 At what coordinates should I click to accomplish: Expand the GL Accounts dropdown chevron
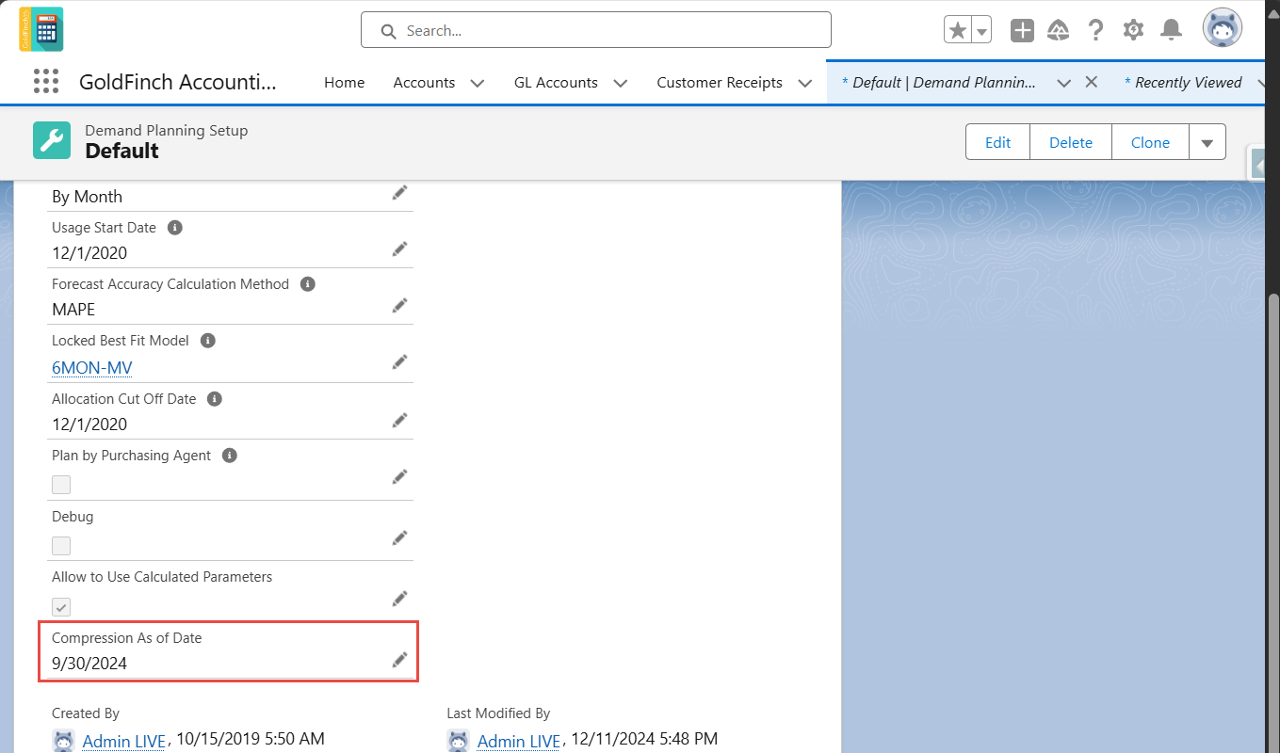[x=621, y=83]
